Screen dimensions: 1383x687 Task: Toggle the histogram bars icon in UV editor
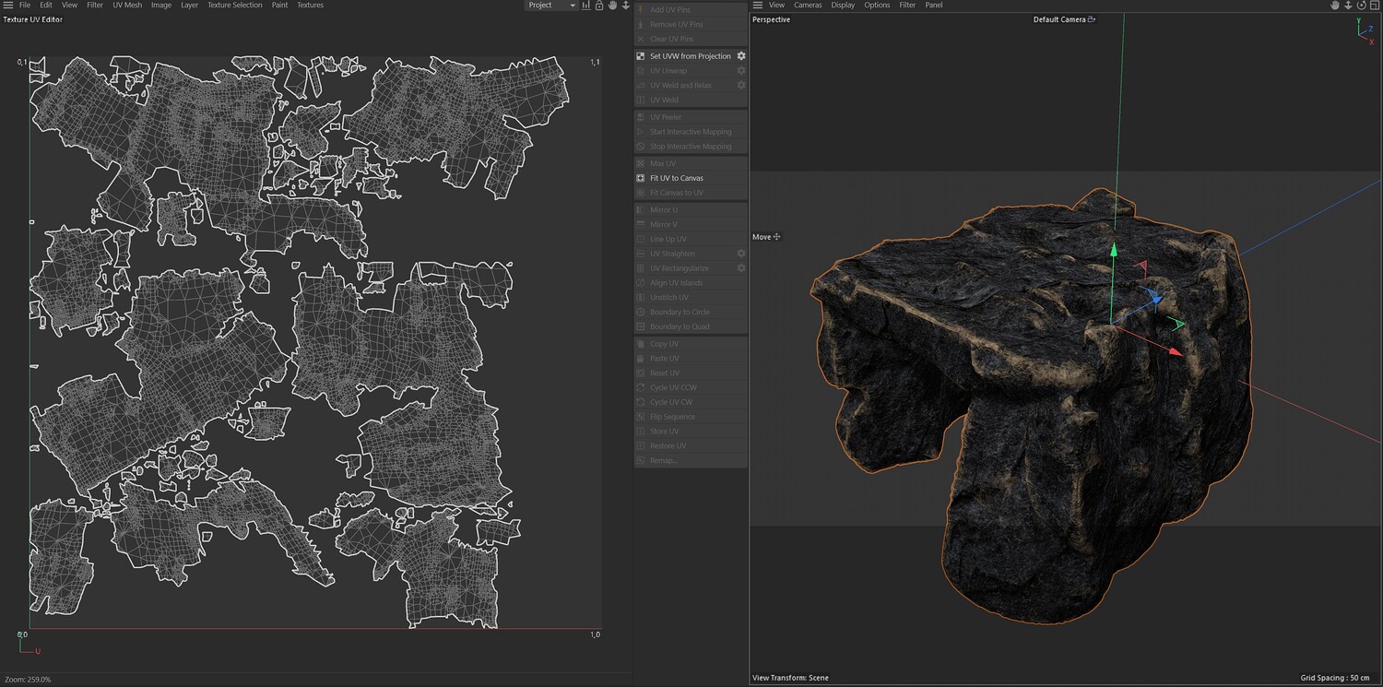pyautogui.click(x=585, y=6)
